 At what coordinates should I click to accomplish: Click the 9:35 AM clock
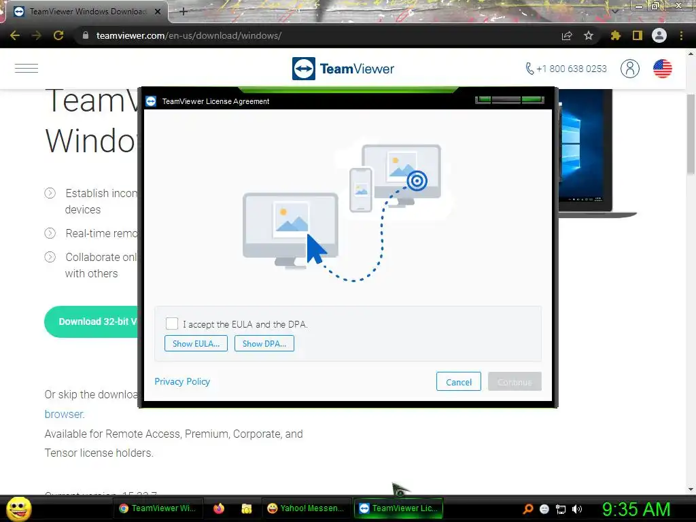[x=636, y=509]
